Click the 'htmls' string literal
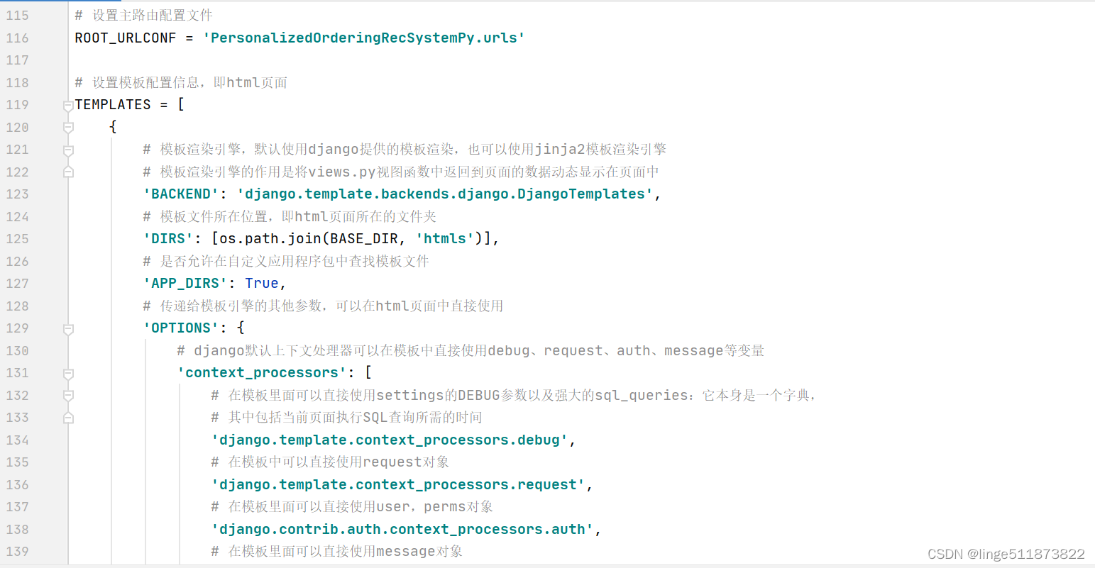The image size is (1095, 568). [445, 239]
